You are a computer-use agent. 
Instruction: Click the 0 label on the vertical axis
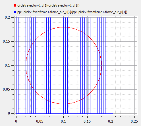click(x=9, y=113)
